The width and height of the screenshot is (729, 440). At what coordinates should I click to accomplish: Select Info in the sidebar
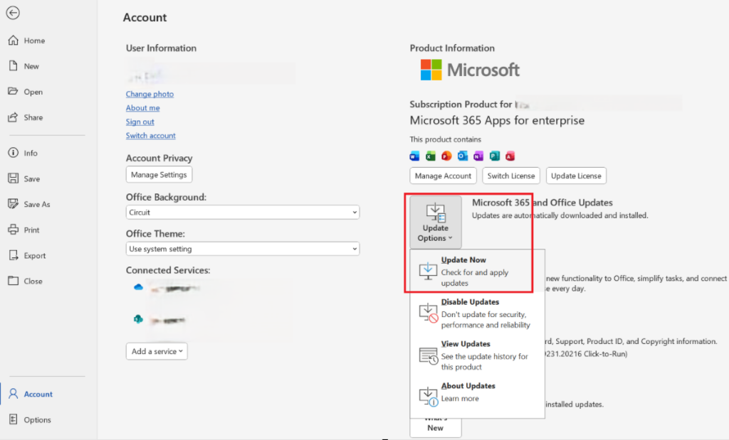(22, 153)
